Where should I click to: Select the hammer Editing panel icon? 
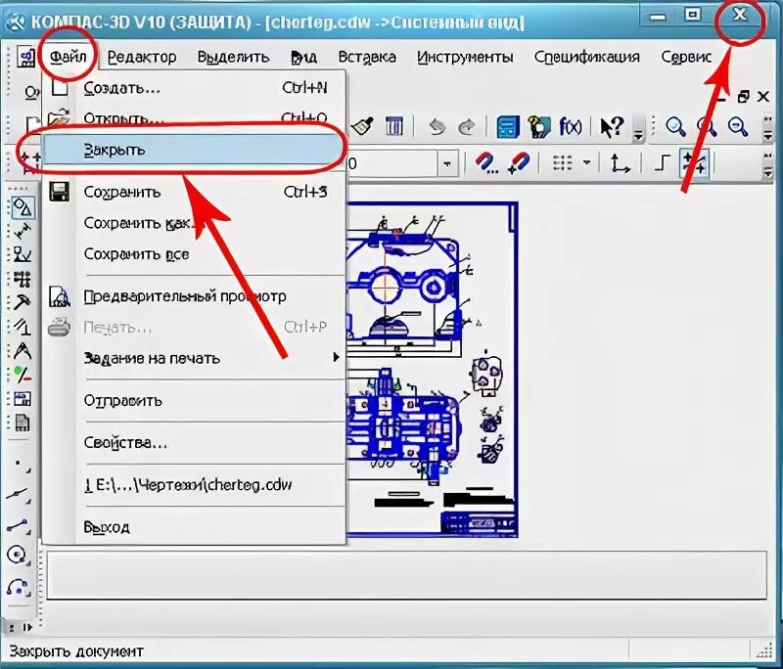(23, 302)
